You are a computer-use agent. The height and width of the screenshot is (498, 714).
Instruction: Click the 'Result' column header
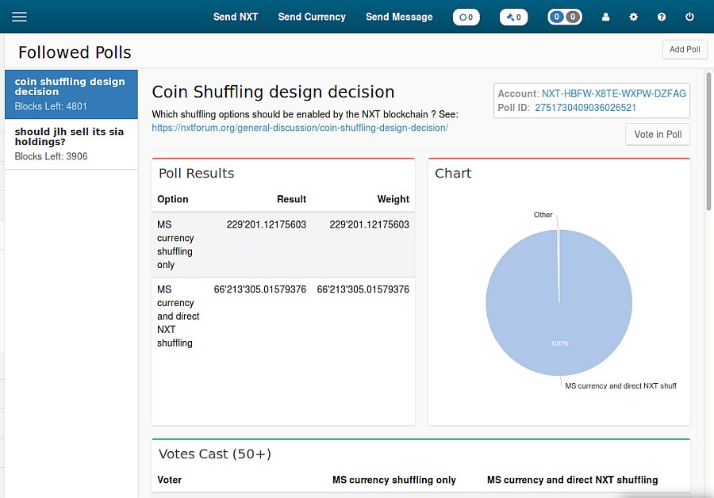[291, 199]
